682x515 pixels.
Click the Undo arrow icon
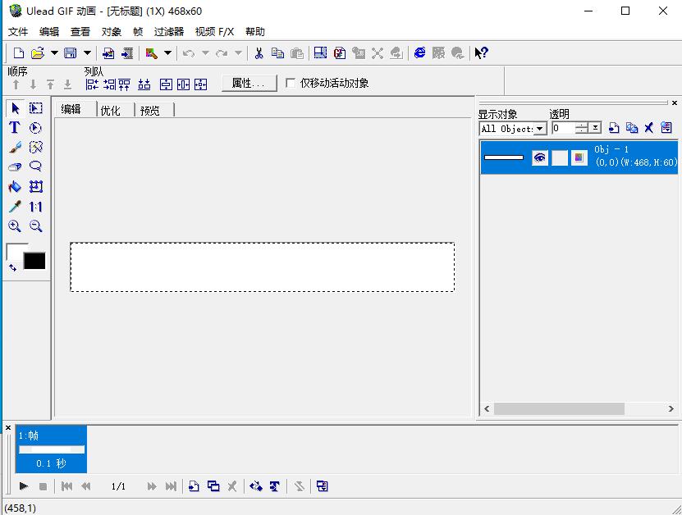coord(188,53)
